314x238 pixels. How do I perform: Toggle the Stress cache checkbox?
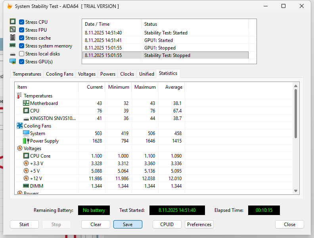22,38
